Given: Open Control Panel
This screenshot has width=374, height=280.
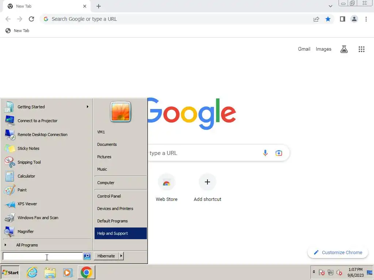Looking at the screenshot, I should 121,196.
